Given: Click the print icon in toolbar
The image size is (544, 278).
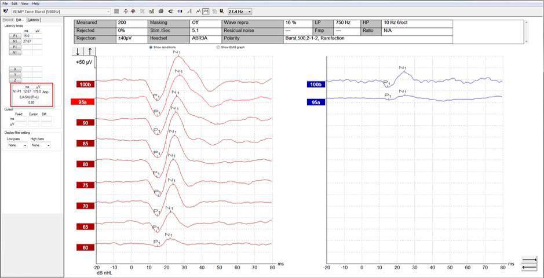Looking at the screenshot, I should 161,12.
